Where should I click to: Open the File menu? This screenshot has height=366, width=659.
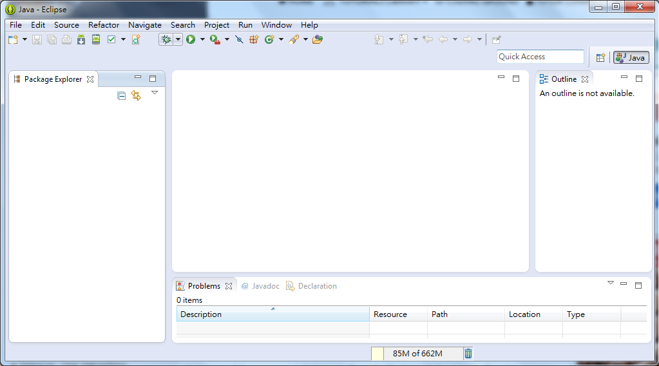tap(15, 24)
